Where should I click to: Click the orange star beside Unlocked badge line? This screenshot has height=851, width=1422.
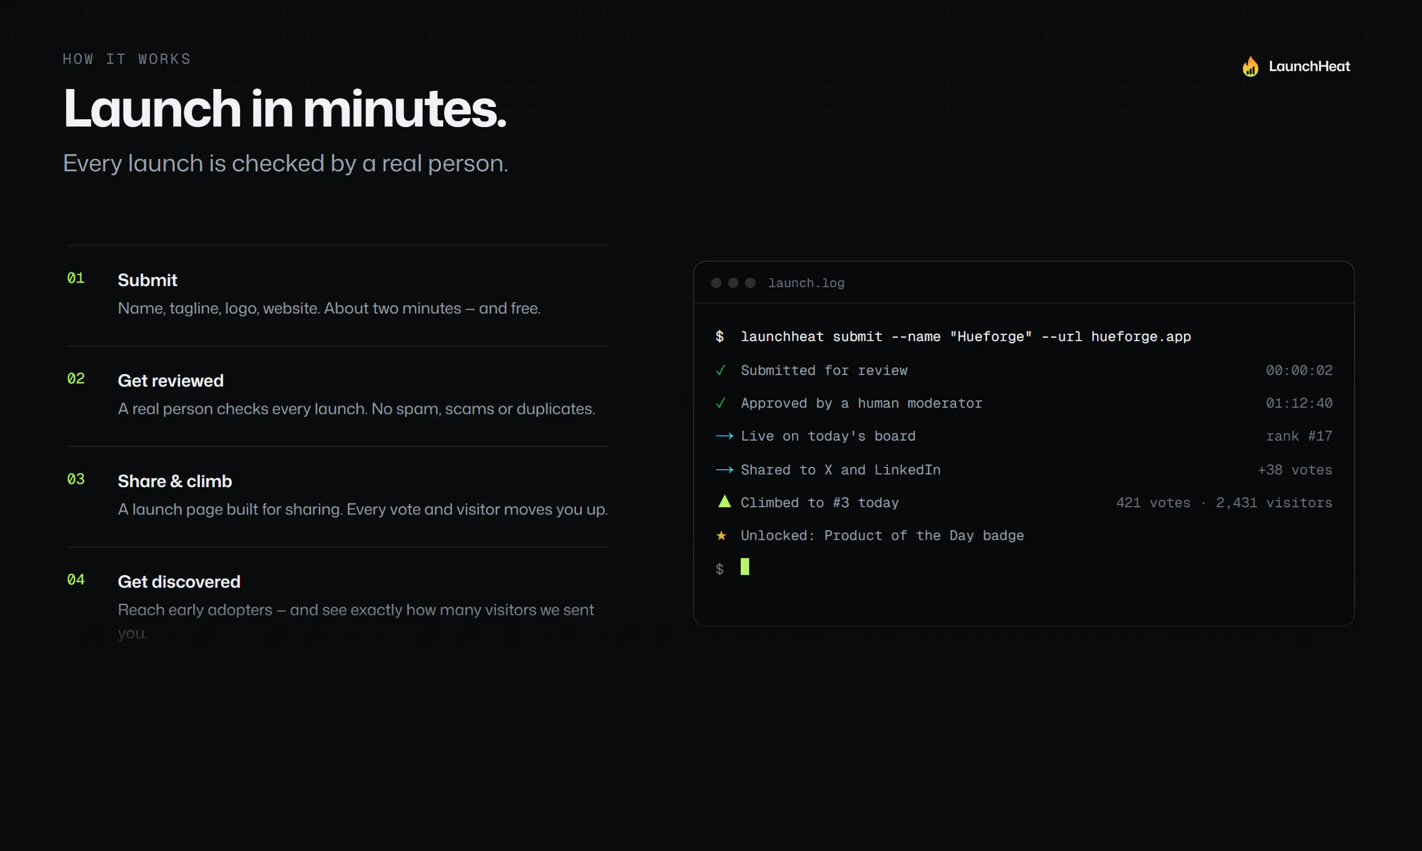click(721, 535)
